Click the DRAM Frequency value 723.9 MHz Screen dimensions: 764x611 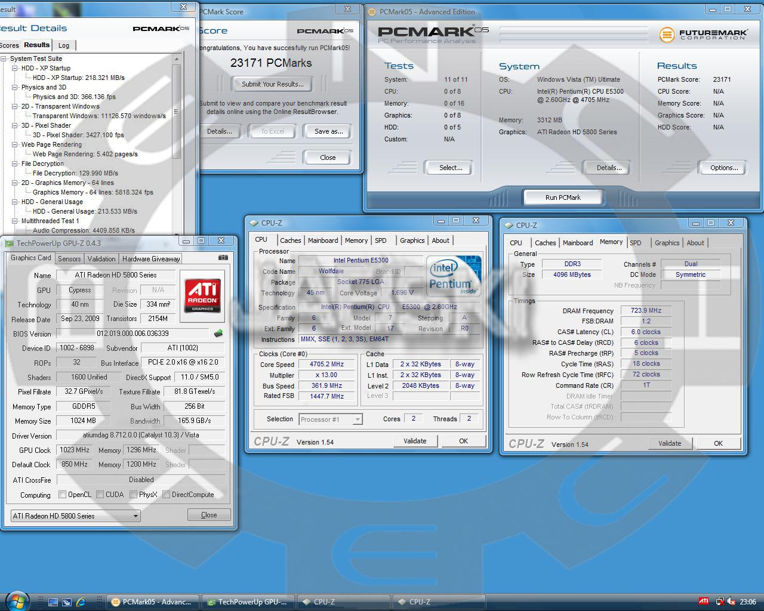(x=646, y=310)
